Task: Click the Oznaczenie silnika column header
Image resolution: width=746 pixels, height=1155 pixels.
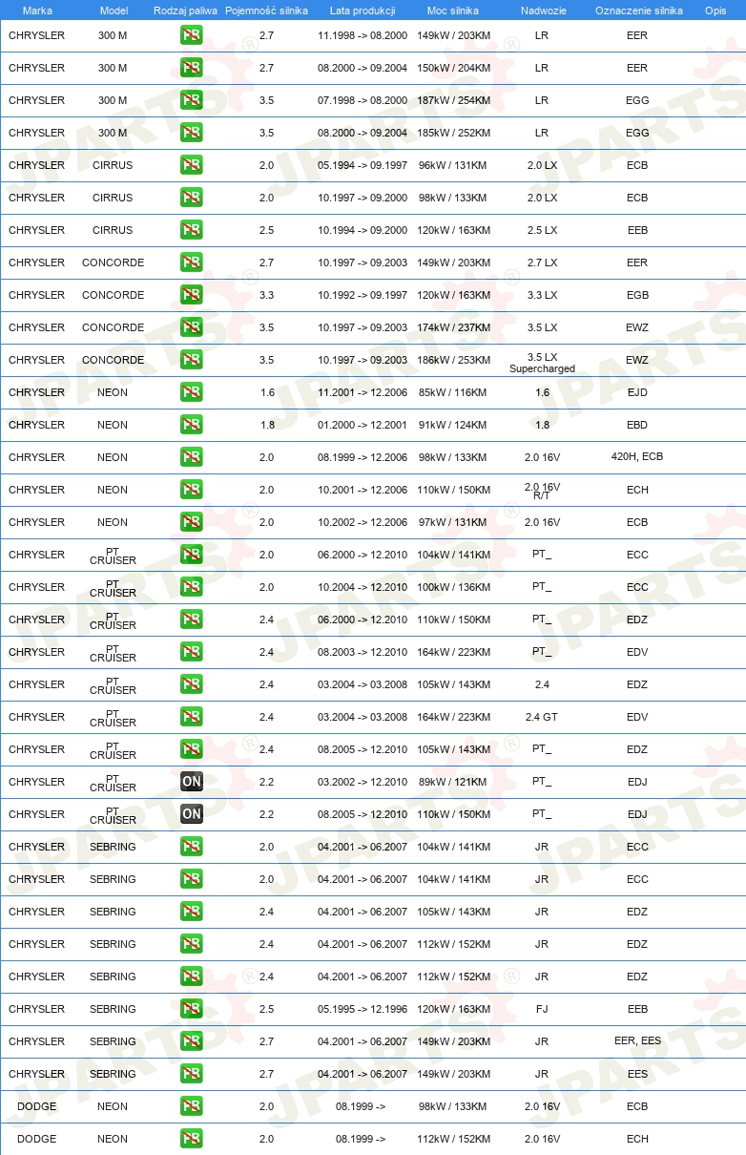Action: pos(638,10)
